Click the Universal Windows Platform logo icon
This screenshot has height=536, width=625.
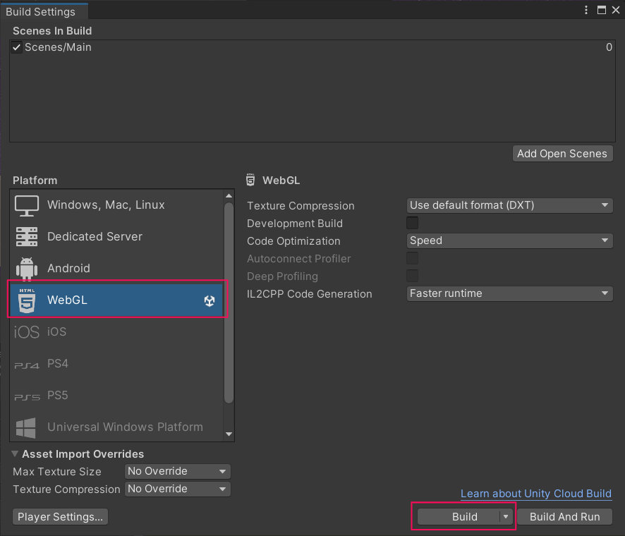click(x=26, y=427)
